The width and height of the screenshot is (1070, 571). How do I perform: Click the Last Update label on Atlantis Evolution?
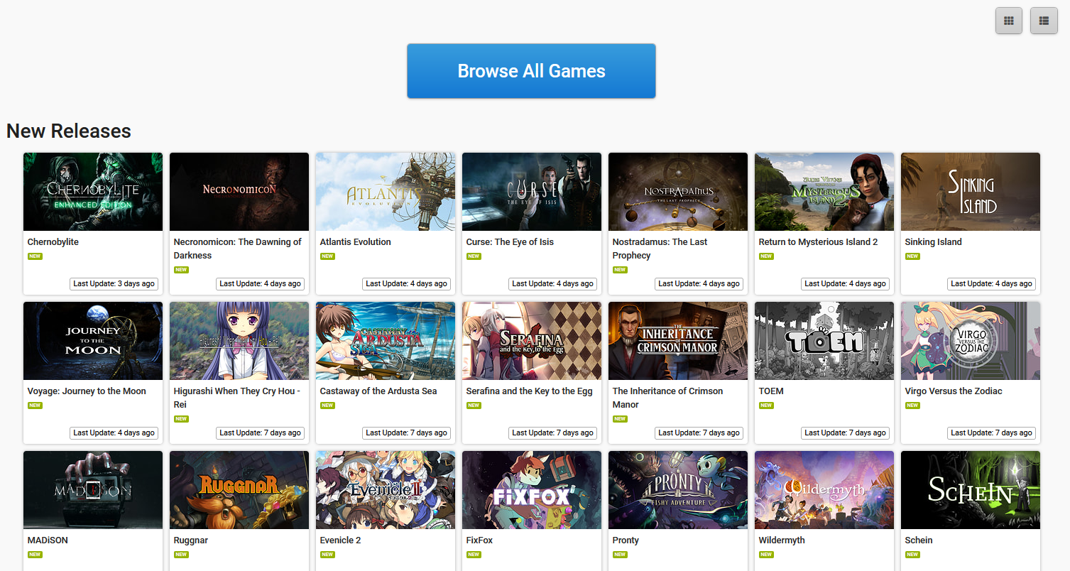click(x=406, y=283)
